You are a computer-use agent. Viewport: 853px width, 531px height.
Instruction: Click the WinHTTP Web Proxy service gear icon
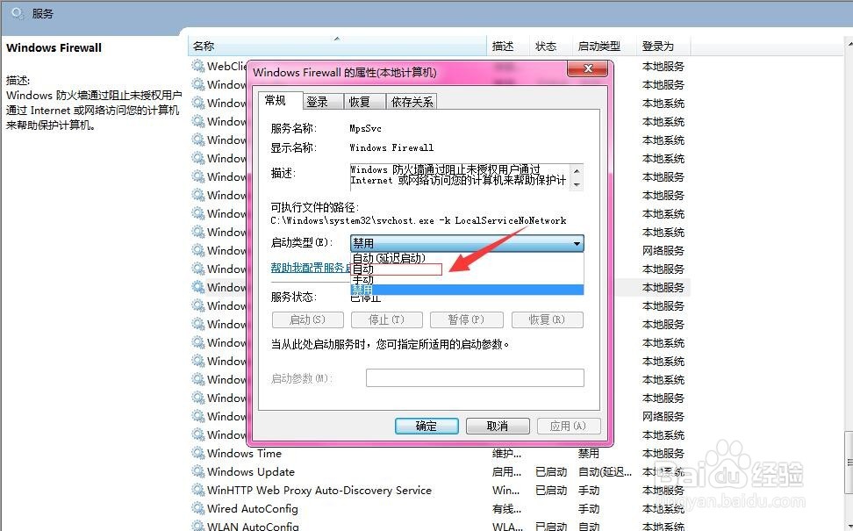coord(198,491)
